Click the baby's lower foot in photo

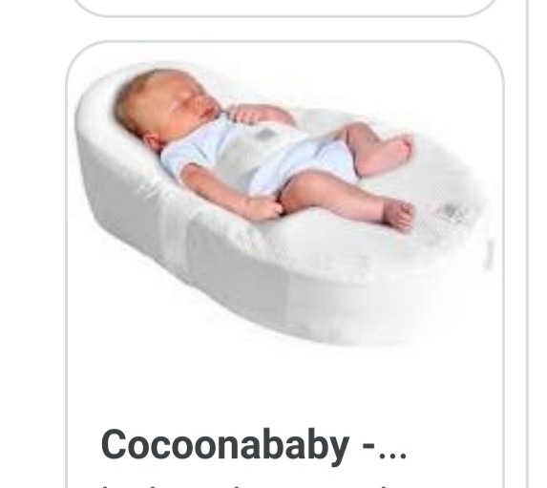pos(398,214)
